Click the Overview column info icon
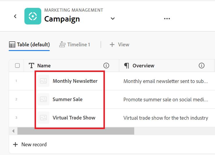Viewport: 215px width, 155px height. (x=202, y=66)
